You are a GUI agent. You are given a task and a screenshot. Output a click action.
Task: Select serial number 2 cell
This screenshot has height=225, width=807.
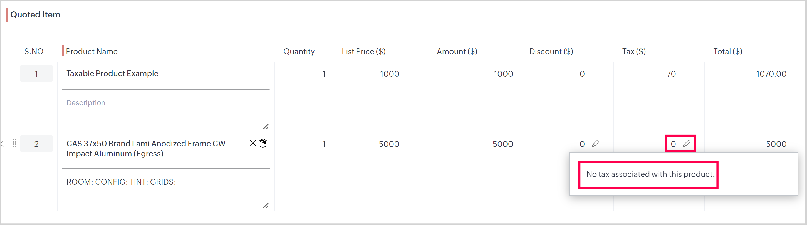[x=36, y=144]
